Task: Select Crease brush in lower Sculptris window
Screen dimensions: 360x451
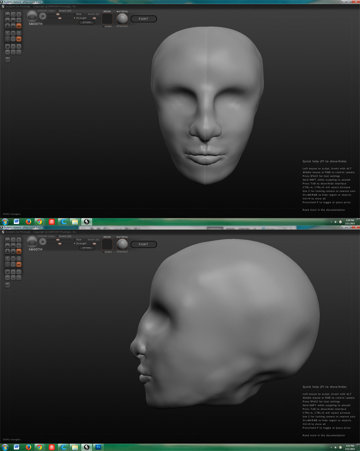Action: point(8,240)
